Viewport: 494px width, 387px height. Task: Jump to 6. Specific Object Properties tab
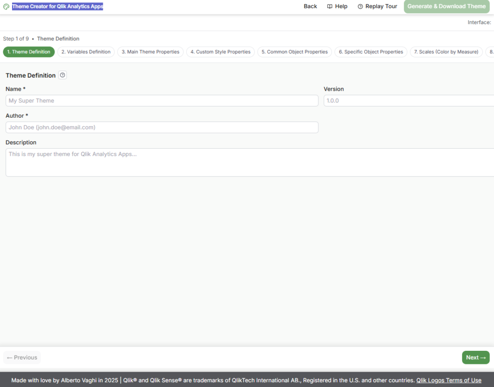(370, 52)
